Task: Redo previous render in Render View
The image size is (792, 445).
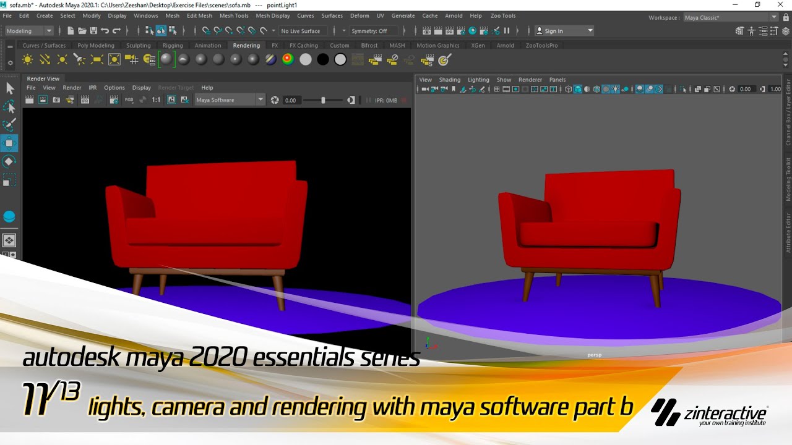Action: pos(30,100)
